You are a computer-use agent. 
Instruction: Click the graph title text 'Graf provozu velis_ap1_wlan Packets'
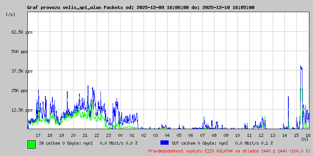point(75,7)
